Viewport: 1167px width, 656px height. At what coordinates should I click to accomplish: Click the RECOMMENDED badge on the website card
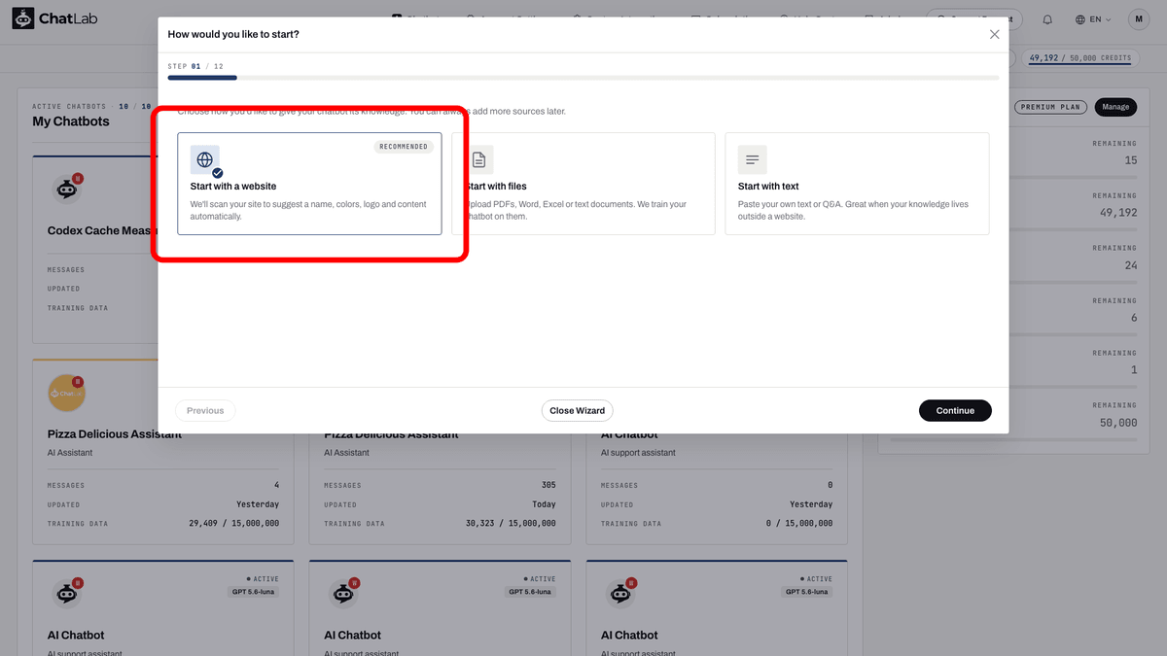(404, 147)
